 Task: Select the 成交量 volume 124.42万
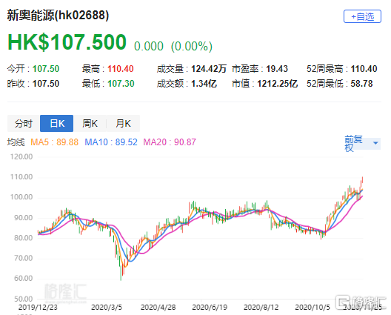coord(209,69)
